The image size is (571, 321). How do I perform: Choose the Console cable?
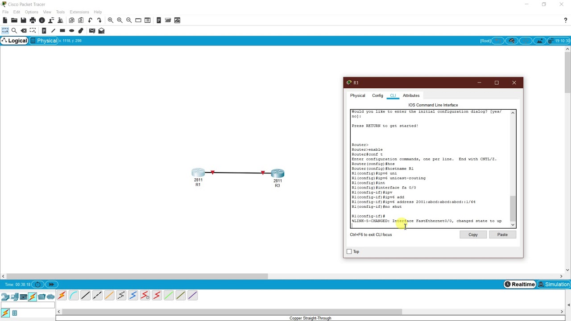click(x=74, y=296)
